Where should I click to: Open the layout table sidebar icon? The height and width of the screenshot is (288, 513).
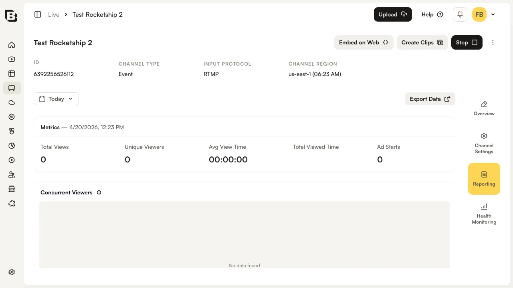click(12, 74)
